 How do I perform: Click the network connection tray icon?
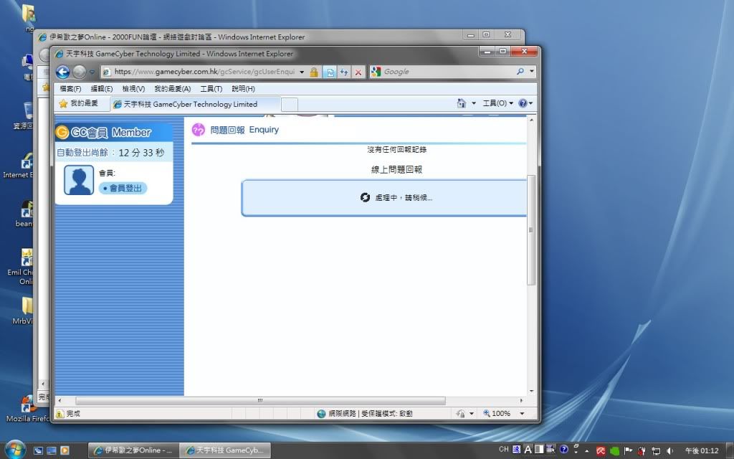(656, 450)
